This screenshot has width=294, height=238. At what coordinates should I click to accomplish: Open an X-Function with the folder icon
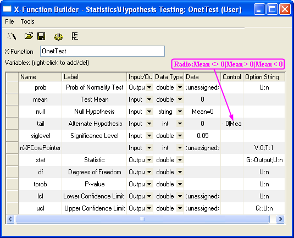pyautogui.click(x=29, y=36)
